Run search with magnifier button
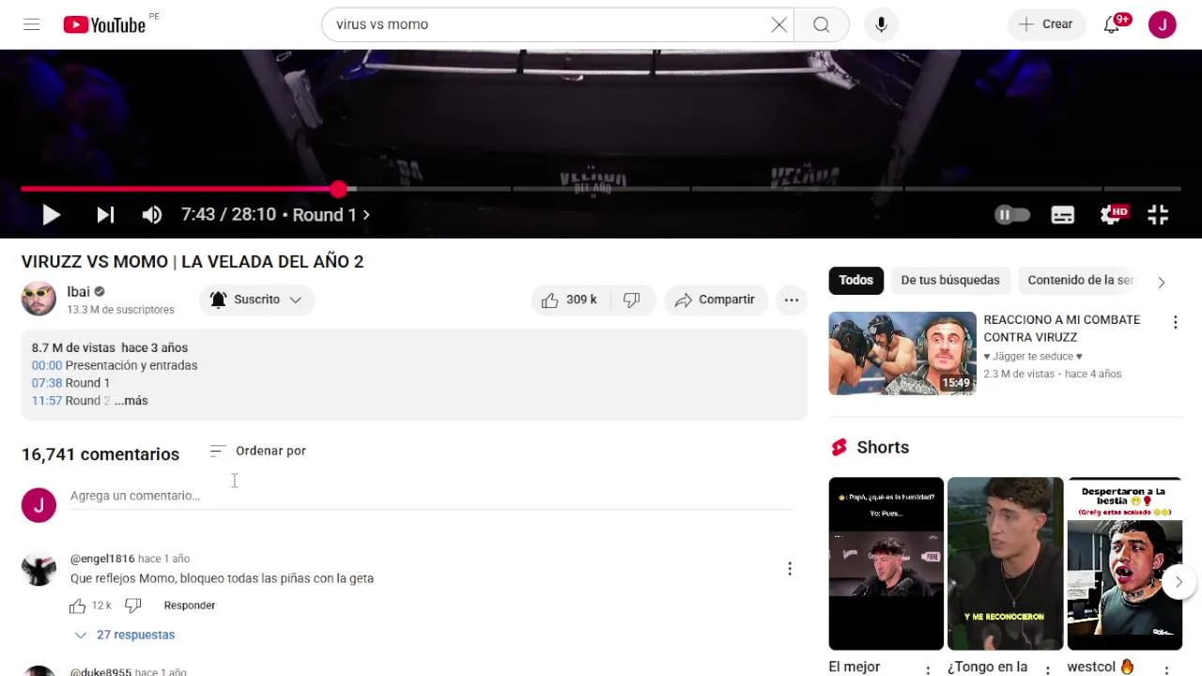Viewport: 1202px width, 676px height. (x=822, y=24)
